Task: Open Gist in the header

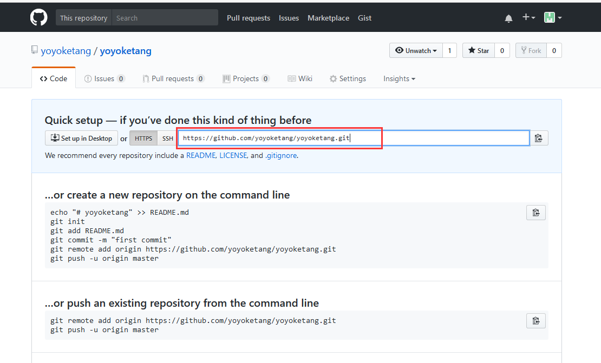Action: click(x=364, y=18)
